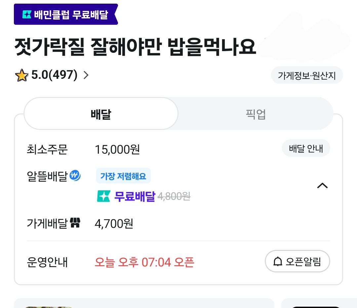Switch to the 배달 tab
This screenshot has height=308, width=357.
point(101,114)
